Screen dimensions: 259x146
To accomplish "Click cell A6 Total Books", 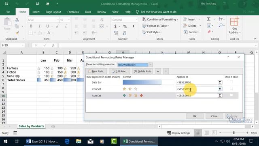I will pyautogui.click(x=21, y=80).
